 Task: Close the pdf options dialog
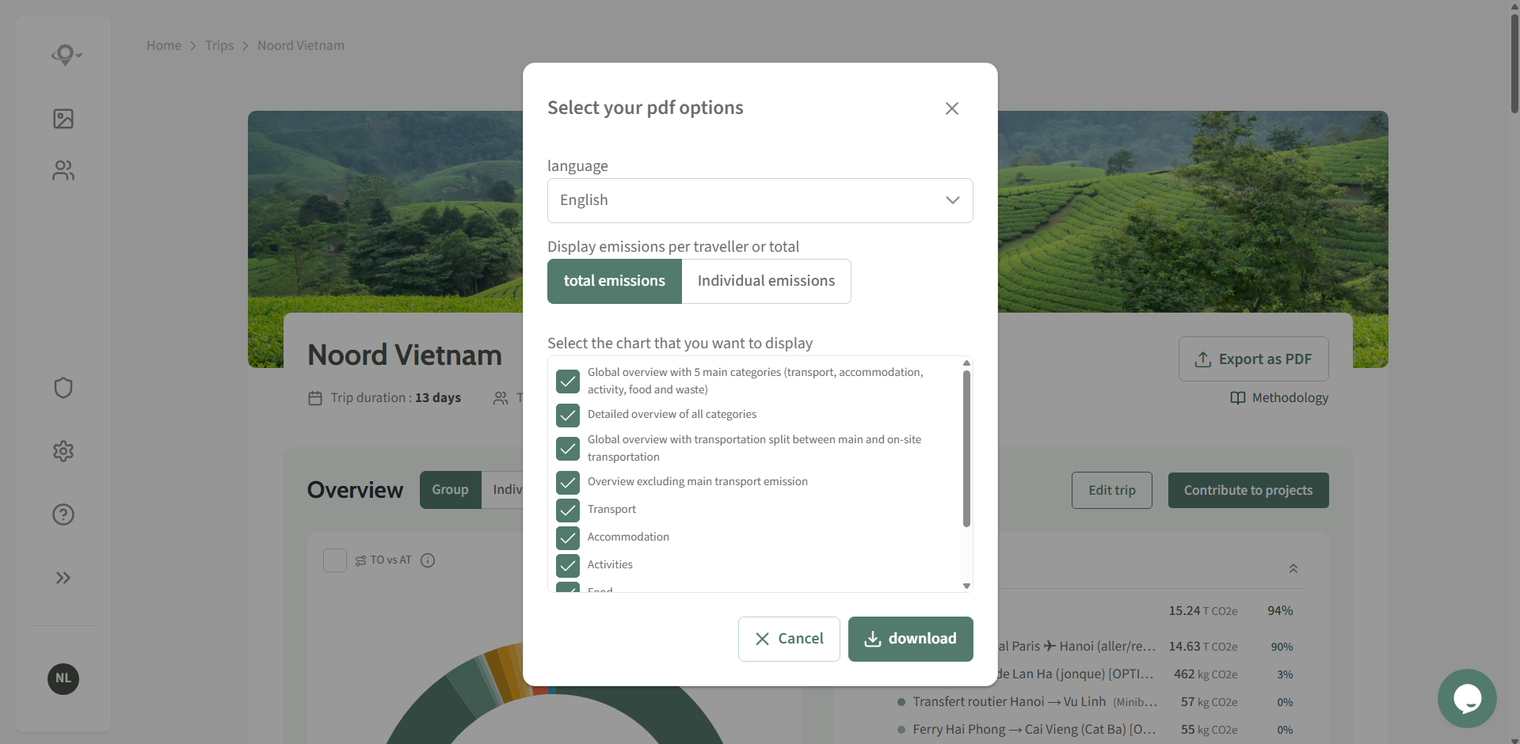click(x=952, y=108)
